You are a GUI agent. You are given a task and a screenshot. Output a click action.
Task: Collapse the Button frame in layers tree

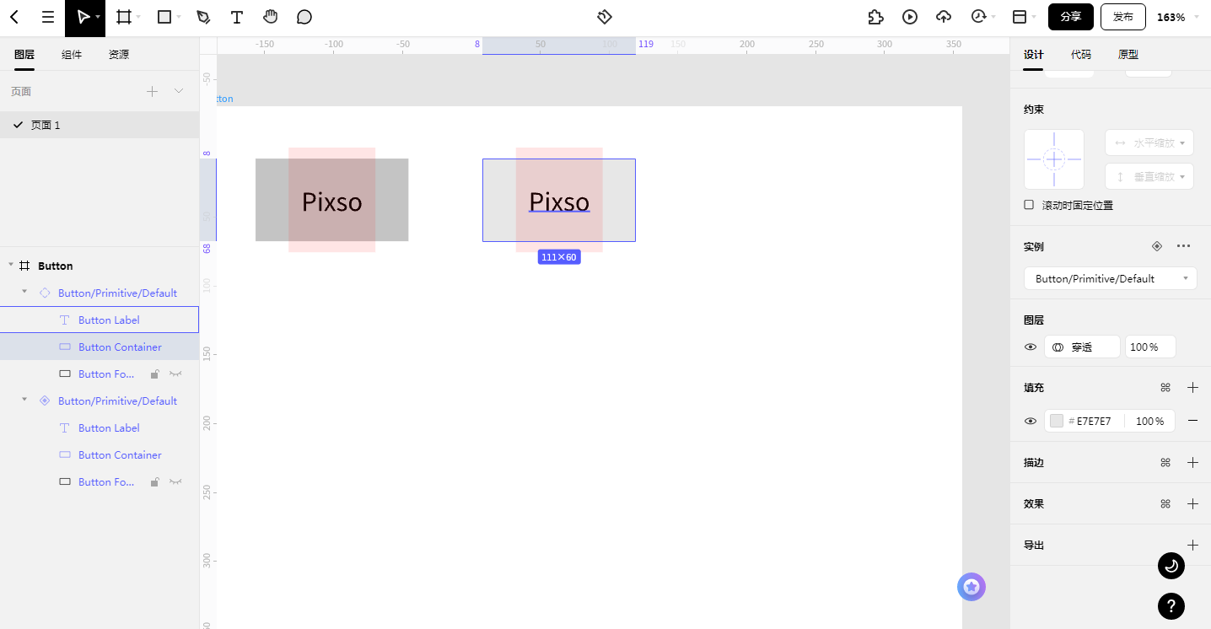pos(11,266)
